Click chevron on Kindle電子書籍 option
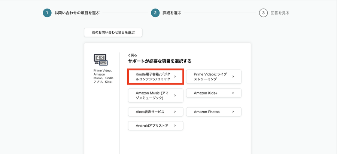Viewport: 337px width, 154px height. (175, 77)
